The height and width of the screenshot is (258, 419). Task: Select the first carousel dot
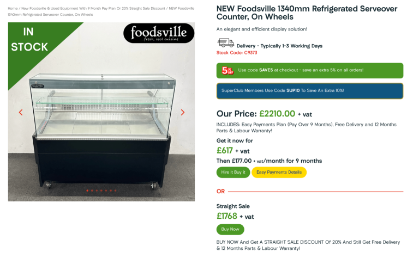pos(88,191)
